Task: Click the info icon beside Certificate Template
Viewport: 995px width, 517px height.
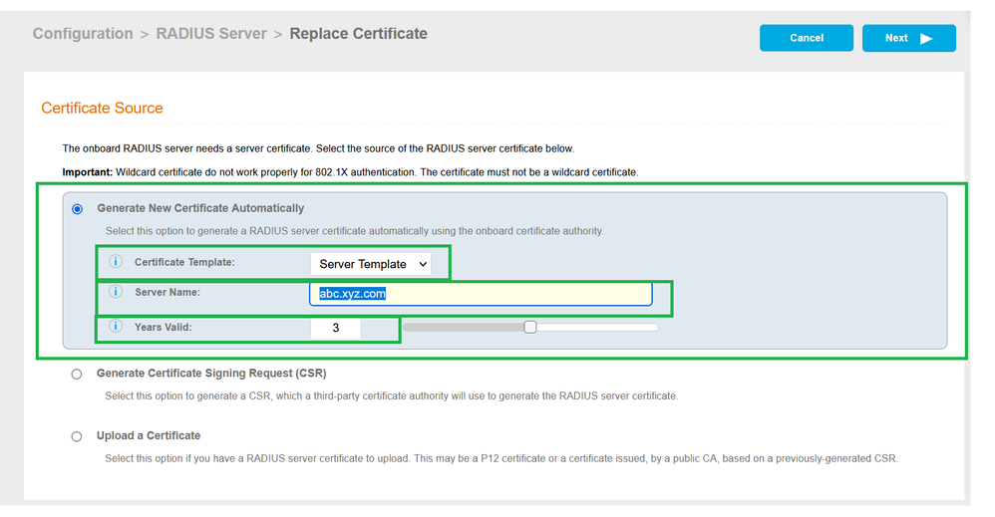Action: 116,263
